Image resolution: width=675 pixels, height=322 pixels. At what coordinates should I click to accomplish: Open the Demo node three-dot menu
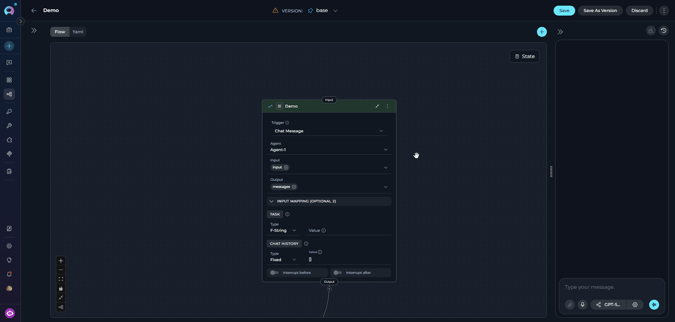388,106
